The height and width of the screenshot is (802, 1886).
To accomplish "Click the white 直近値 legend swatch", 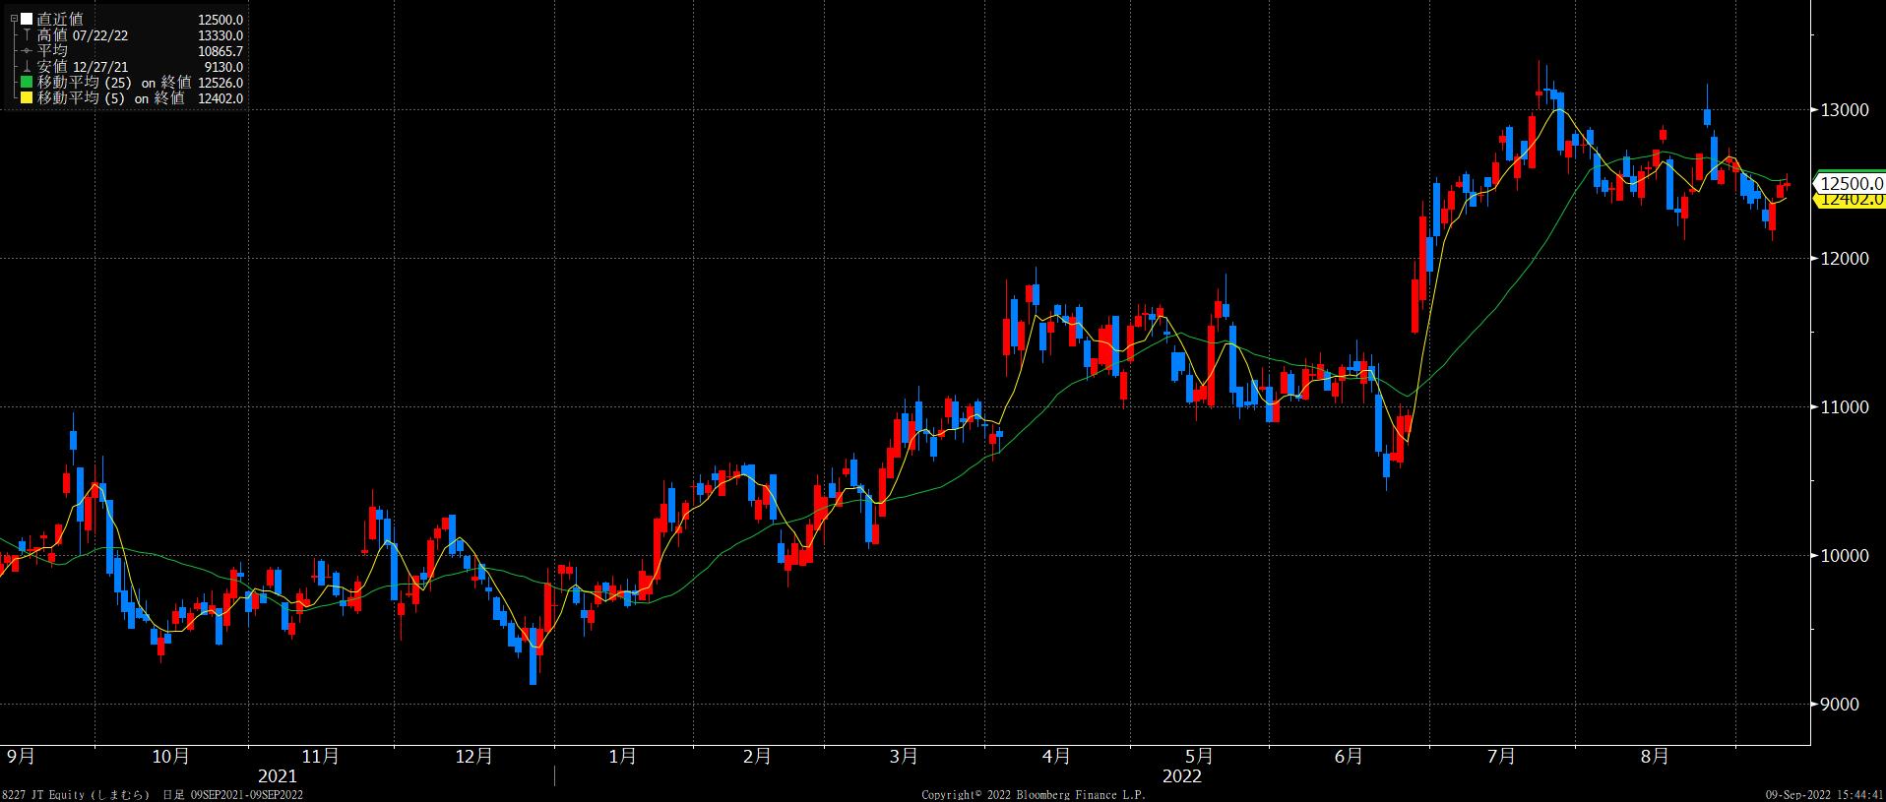I will 27,20.
